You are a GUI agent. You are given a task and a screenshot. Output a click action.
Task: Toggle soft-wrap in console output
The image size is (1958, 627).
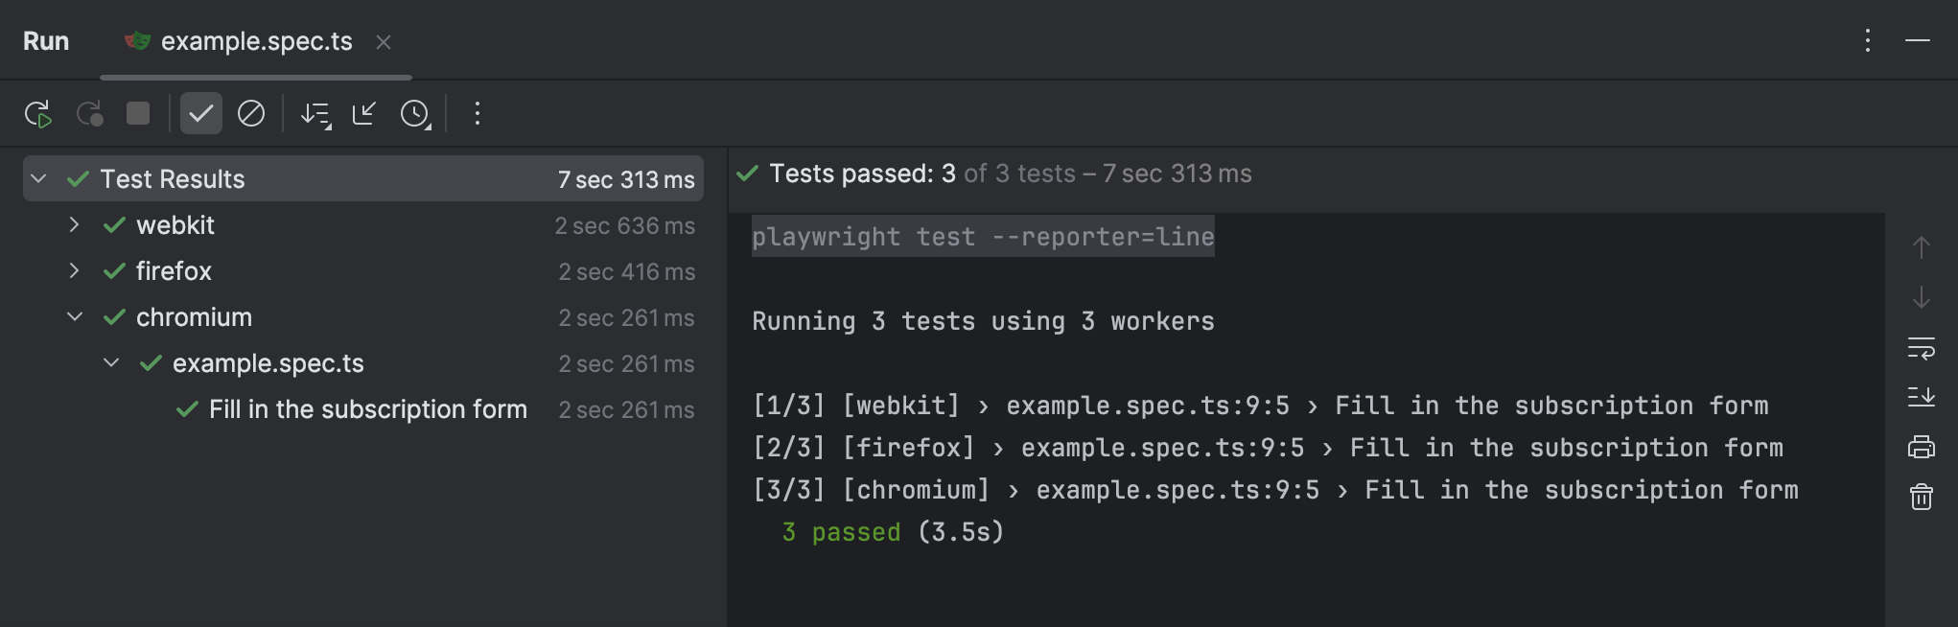(1921, 348)
